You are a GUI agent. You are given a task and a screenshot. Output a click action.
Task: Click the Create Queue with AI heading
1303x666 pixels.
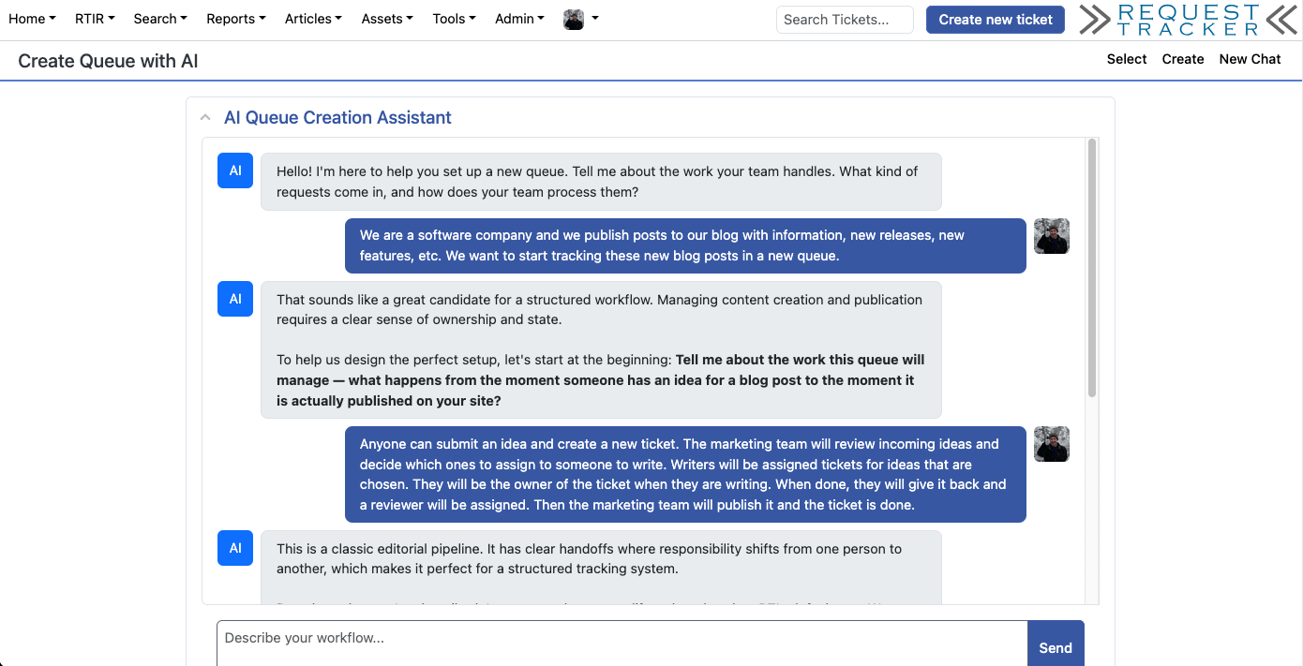(x=108, y=61)
